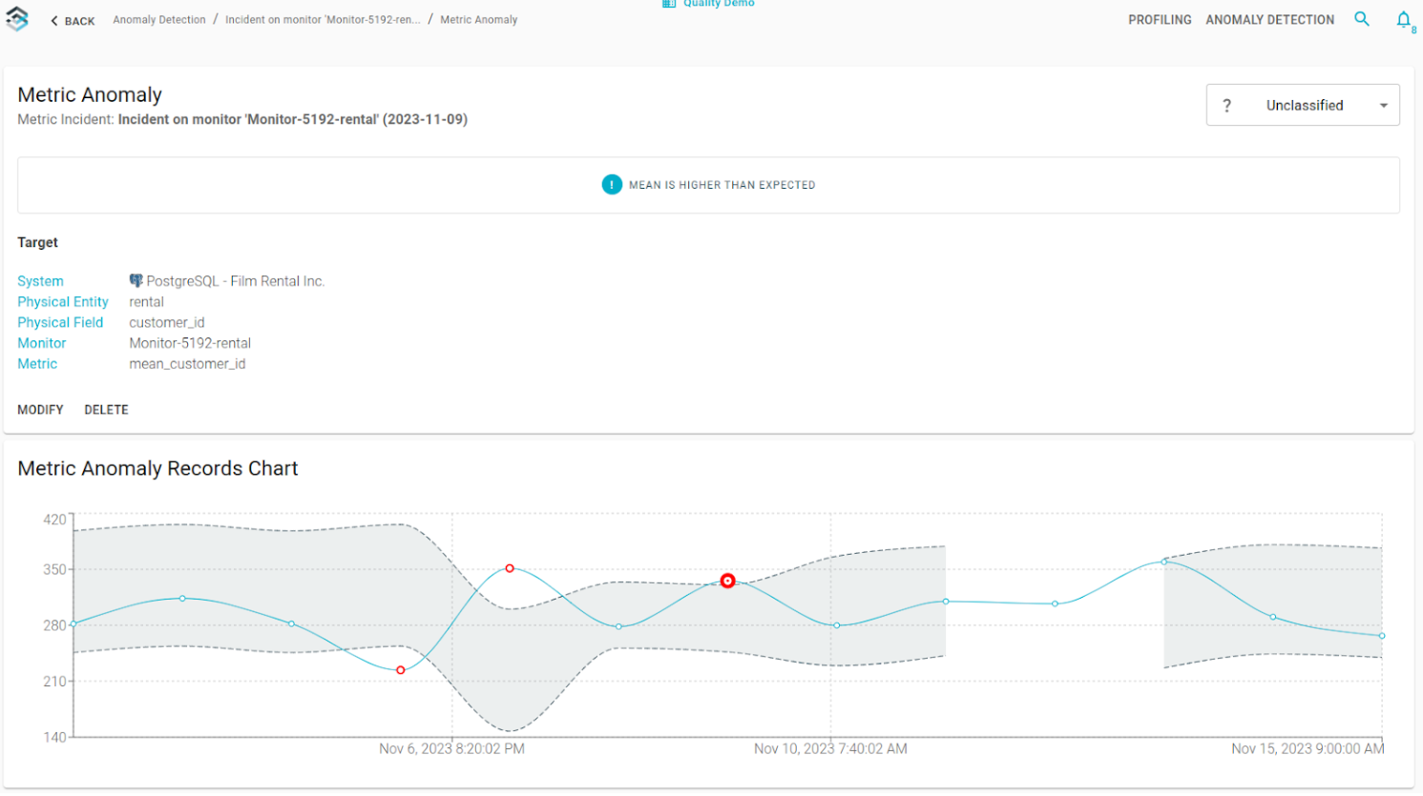Go back using the BACK button
This screenshot has width=1423, height=796.
[73, 21]
